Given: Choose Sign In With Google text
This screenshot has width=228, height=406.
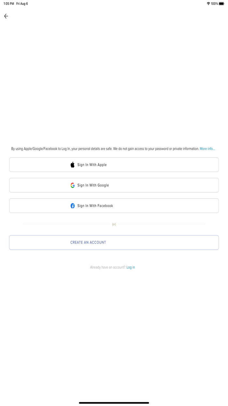Looking at the screenshot, I should (x=93, y=185).
